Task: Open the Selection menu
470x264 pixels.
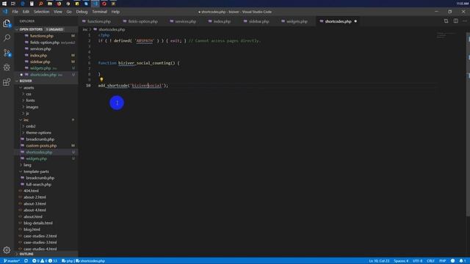Action: coord(41,12)
